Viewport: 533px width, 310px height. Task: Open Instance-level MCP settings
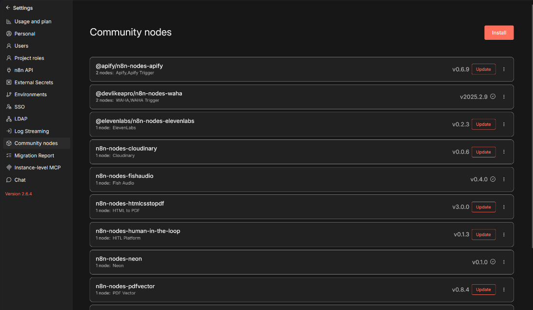pos(36,168)
